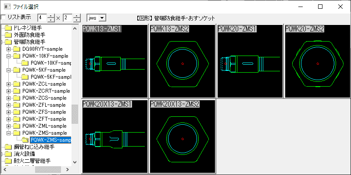Increase the column count stepper
Screen dimensions: 351x175
click(51, 16)
